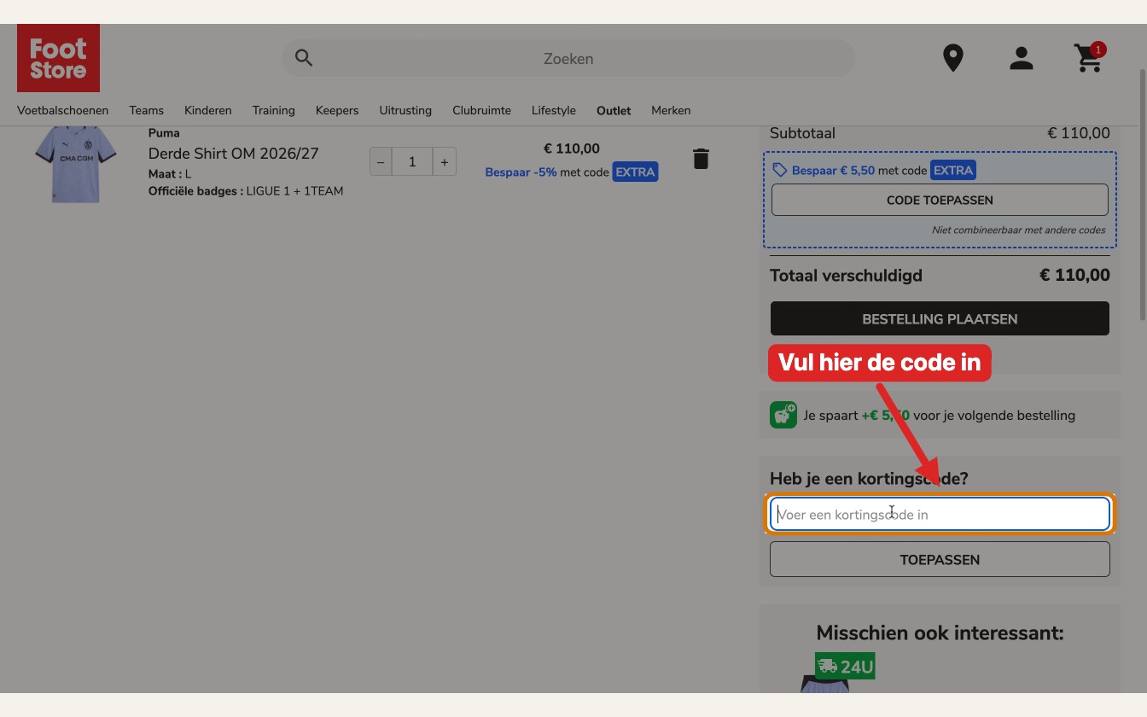This screenshot has width=1147, height=717.
Task: Open the Voetbalschoenen menu
Action: (62, 110)
